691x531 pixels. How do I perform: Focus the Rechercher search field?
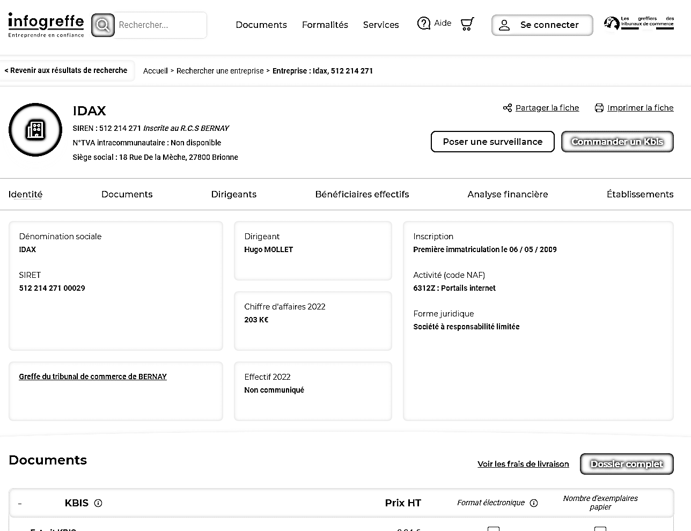[160, 25]
